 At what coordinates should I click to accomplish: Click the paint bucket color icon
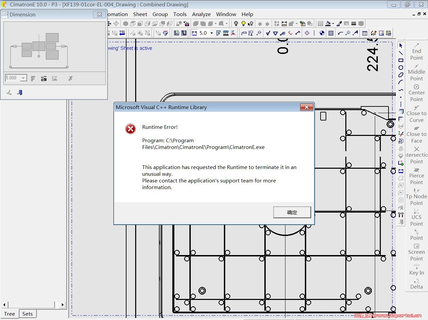pyautogui.click(x=328, y=23)
